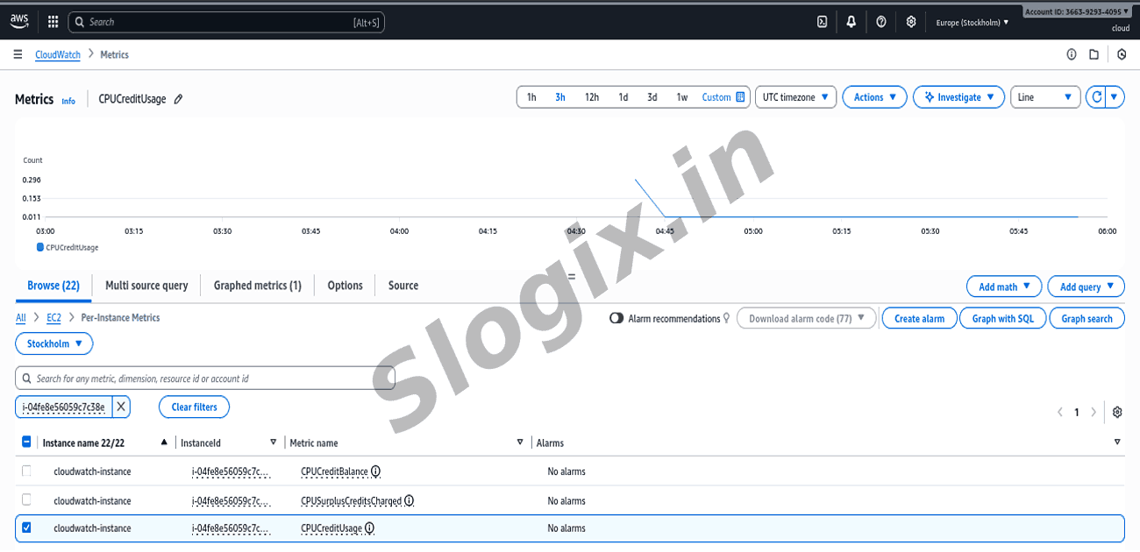Check the CPUCreditBalance row checkbox
1140x552 pixels.
click(x=26, y=471)
